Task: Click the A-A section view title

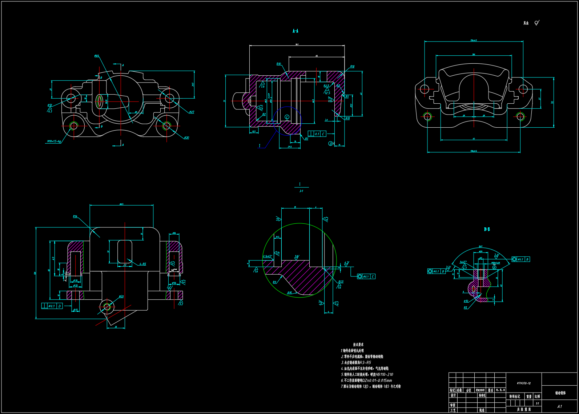Action: pyautogui.click(x=295, y=31)
